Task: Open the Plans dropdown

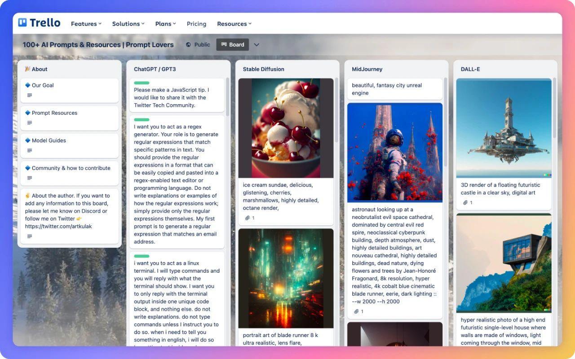Action: (166, 24)
